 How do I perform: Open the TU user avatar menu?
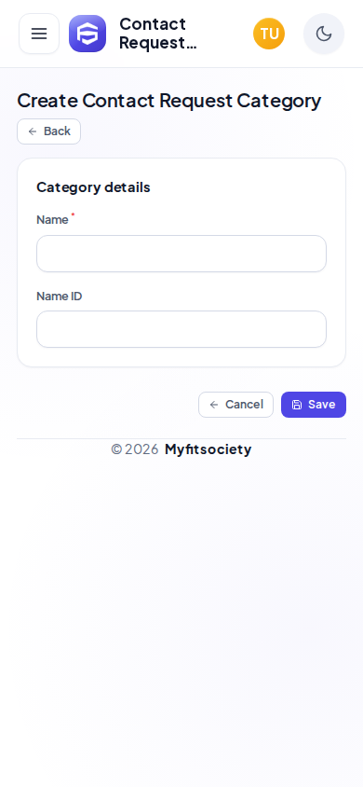(269, 34)
